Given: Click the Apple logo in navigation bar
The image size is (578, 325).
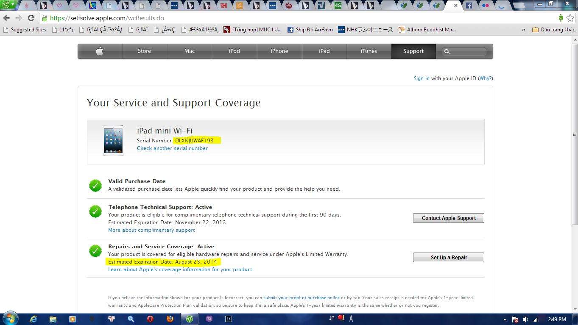Looking at the screenshot, I should [100, 51].
